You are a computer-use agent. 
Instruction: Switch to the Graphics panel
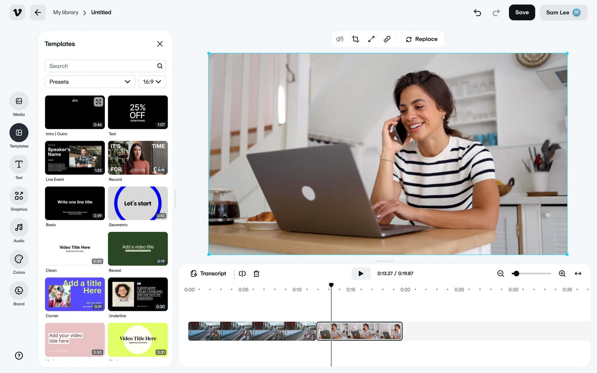tap(19, 196)
